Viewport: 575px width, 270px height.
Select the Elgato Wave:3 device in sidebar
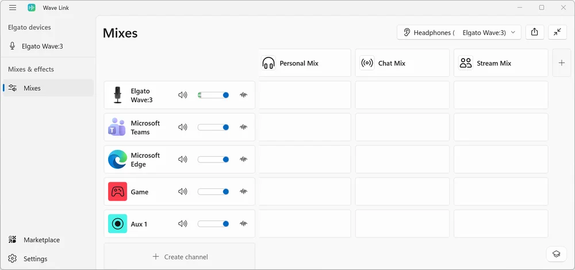[x=48, y=46]
